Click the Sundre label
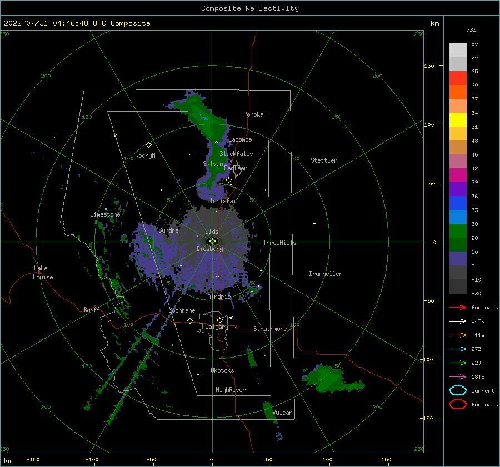Viewport: 500px width, 467px height. tap(168, 230)
